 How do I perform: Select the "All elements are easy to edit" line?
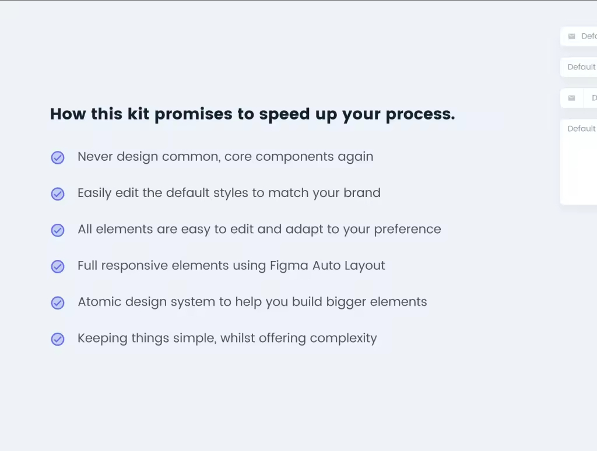pyautogui.click(x=259, y=229)
